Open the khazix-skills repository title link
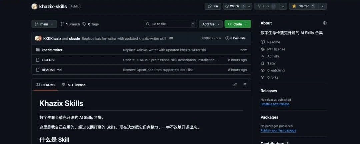This screenshot has width=360, height=144. pos(53,6)
